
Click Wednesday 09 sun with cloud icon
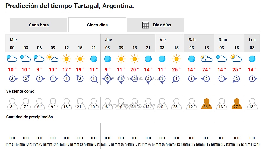point(53,58)
